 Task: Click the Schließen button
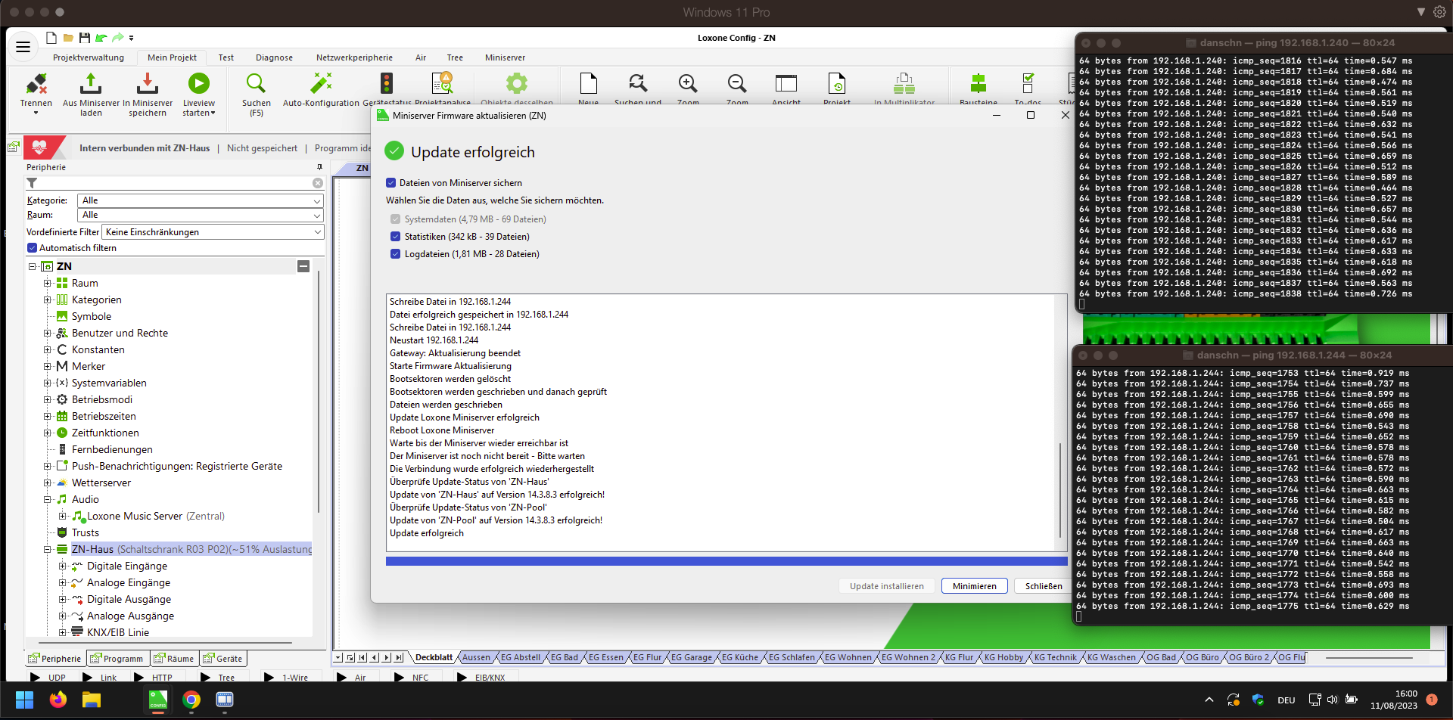click(1044, 586)
